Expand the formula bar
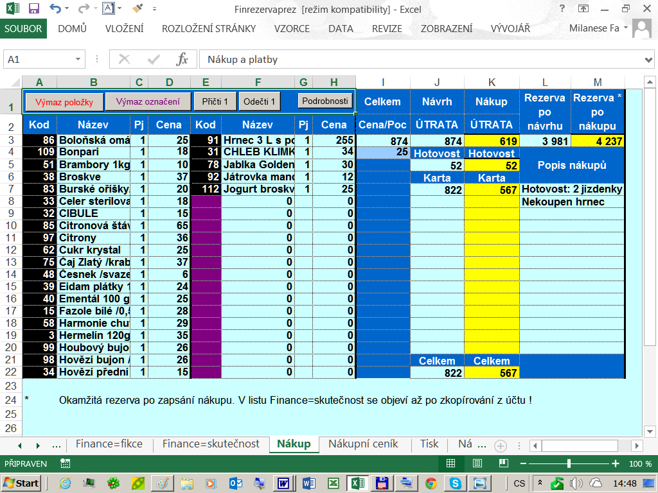Screen dimensions: 658x493 (x=648, y=60)
